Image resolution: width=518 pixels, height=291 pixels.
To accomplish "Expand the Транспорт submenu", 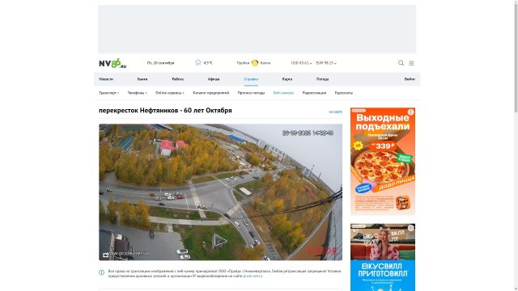I will [108, 93].
